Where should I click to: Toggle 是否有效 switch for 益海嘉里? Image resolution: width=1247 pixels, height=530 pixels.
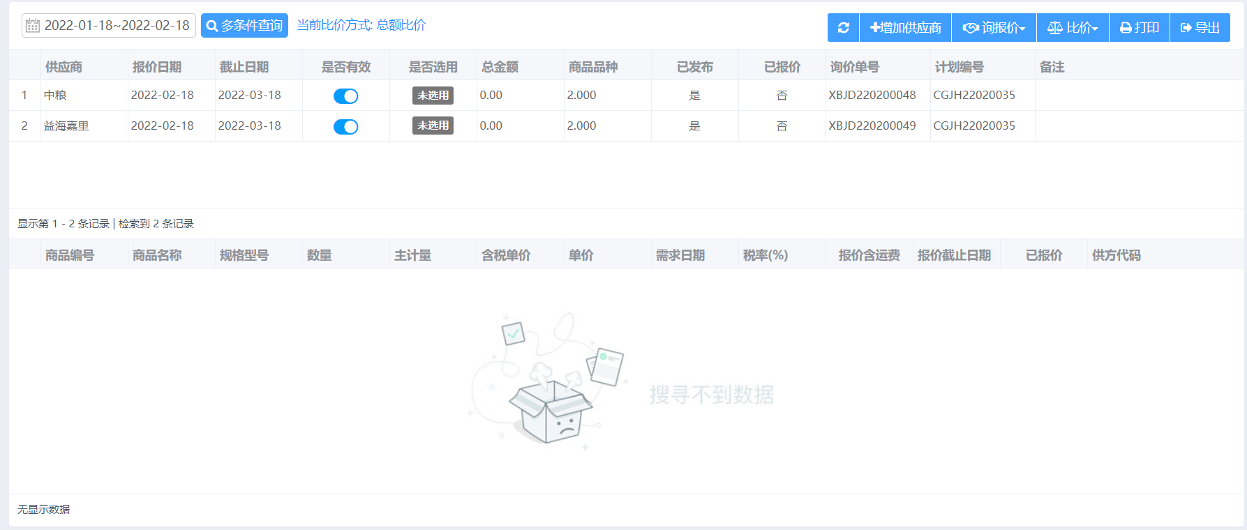[x=346, y=127]
